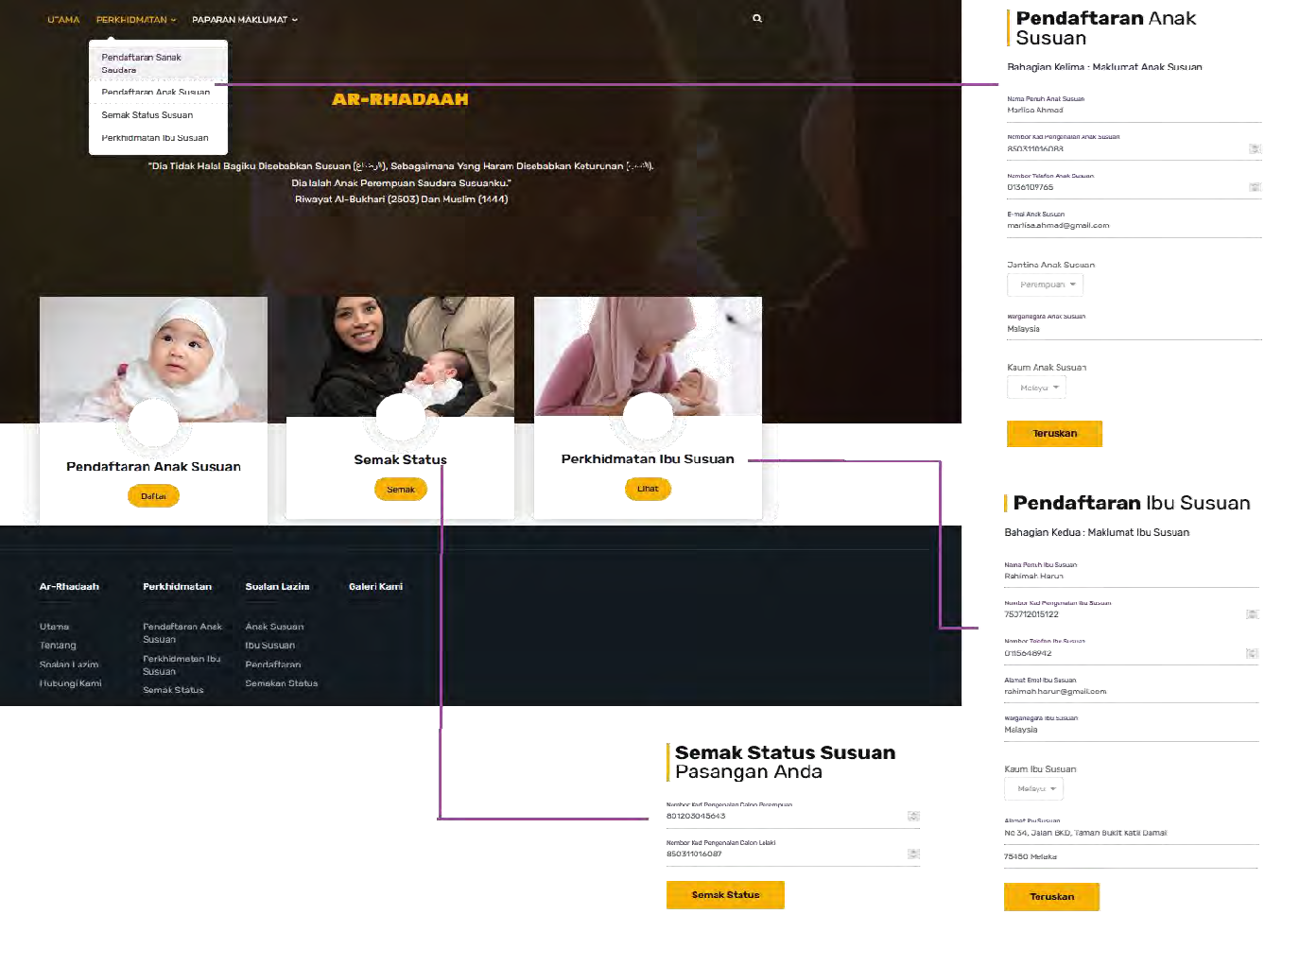Click icon in Calon Perempuan identity card field
The image size is (1299, 966).
pos(913,816)
